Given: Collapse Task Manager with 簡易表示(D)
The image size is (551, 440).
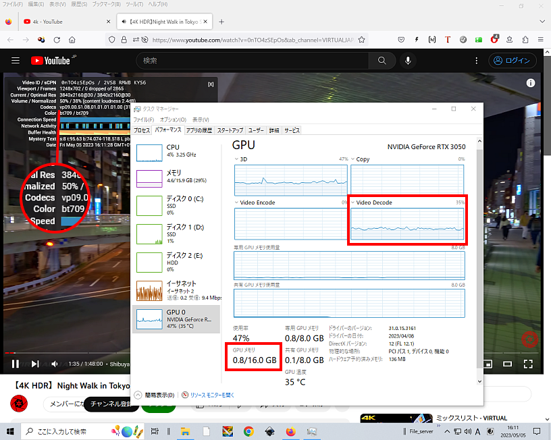Looking at the screenshot, I should (x=155, y=395).
